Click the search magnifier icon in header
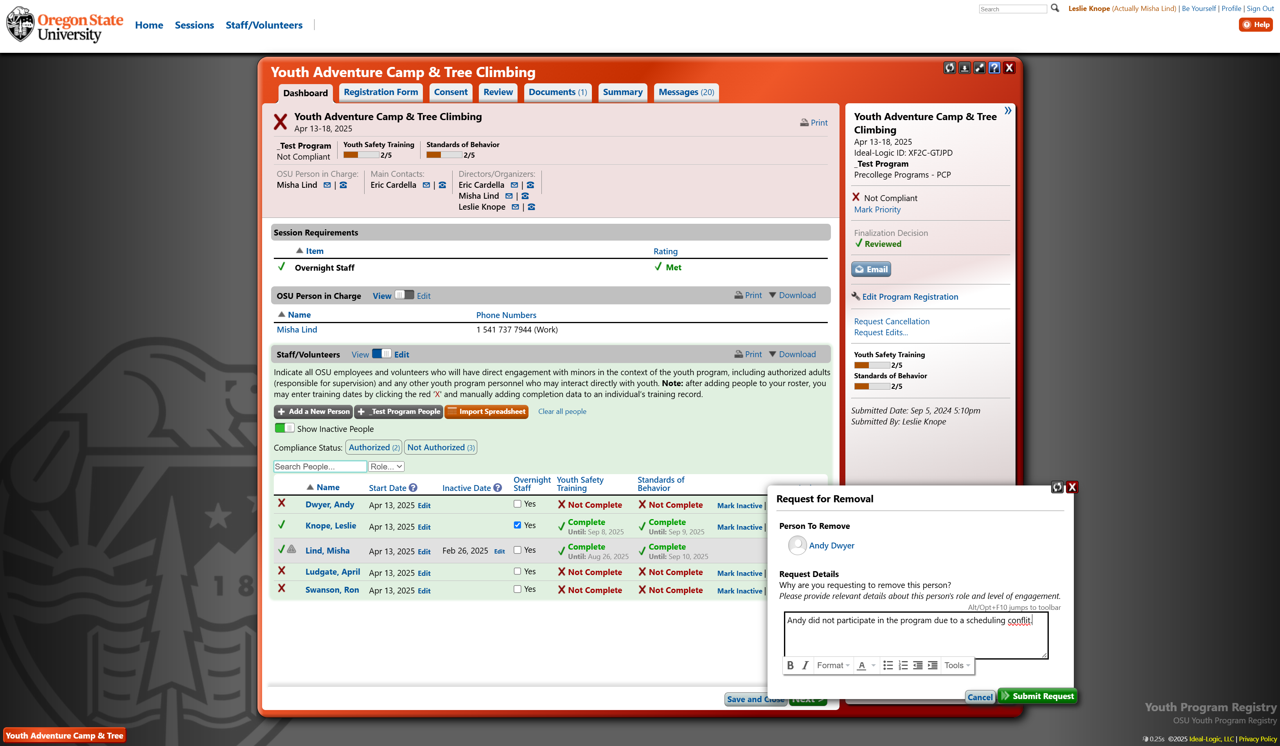 (x=1055, y=8)
